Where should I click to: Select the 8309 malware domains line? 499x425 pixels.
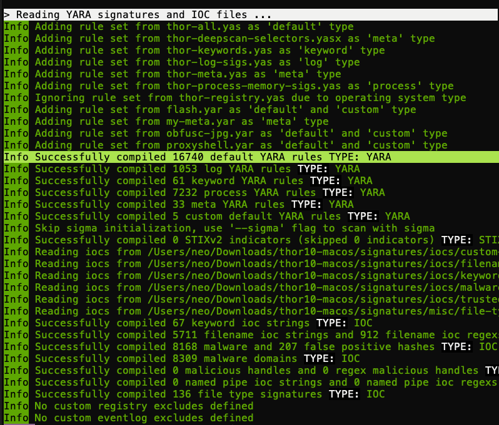197,359
